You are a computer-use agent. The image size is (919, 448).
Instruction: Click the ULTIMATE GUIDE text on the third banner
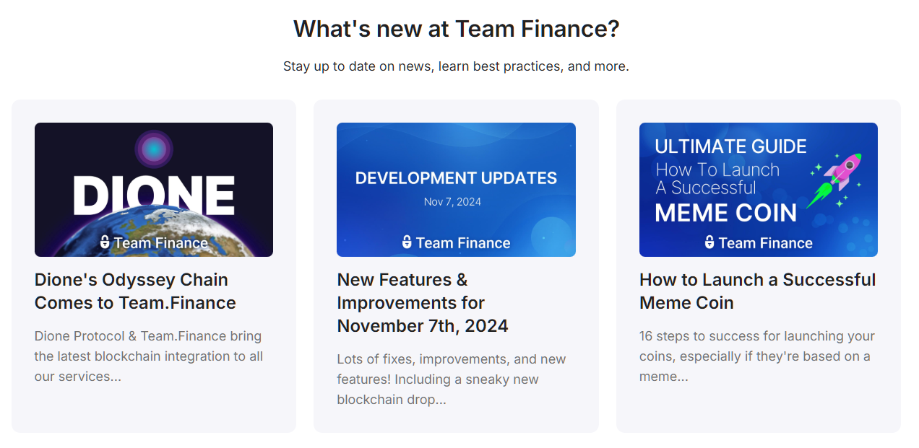[x=730, y=146]
